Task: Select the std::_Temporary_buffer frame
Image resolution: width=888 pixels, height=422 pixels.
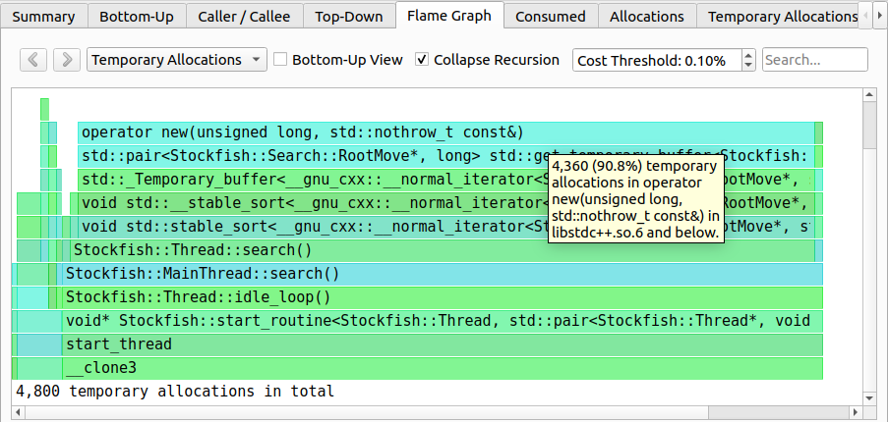Action: point(446,180)
